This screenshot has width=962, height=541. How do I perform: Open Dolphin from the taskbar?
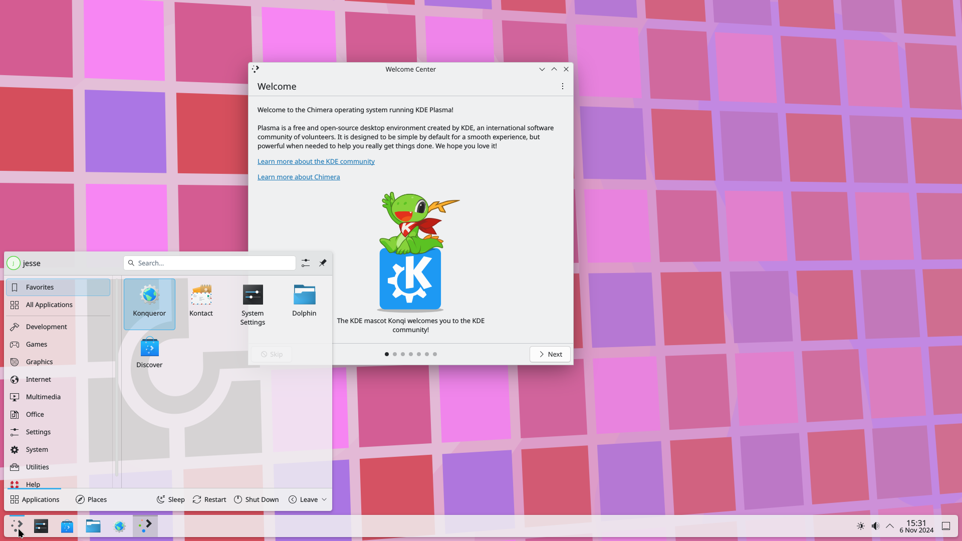[93, 526]
